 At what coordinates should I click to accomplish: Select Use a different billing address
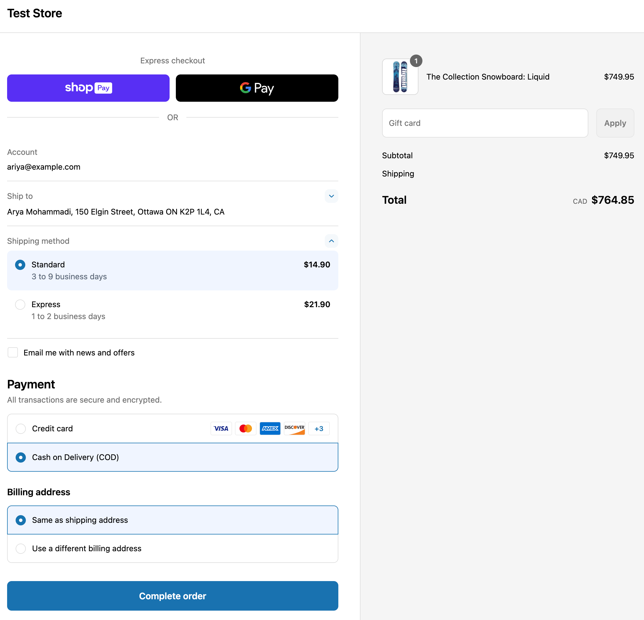pos(21,548)
